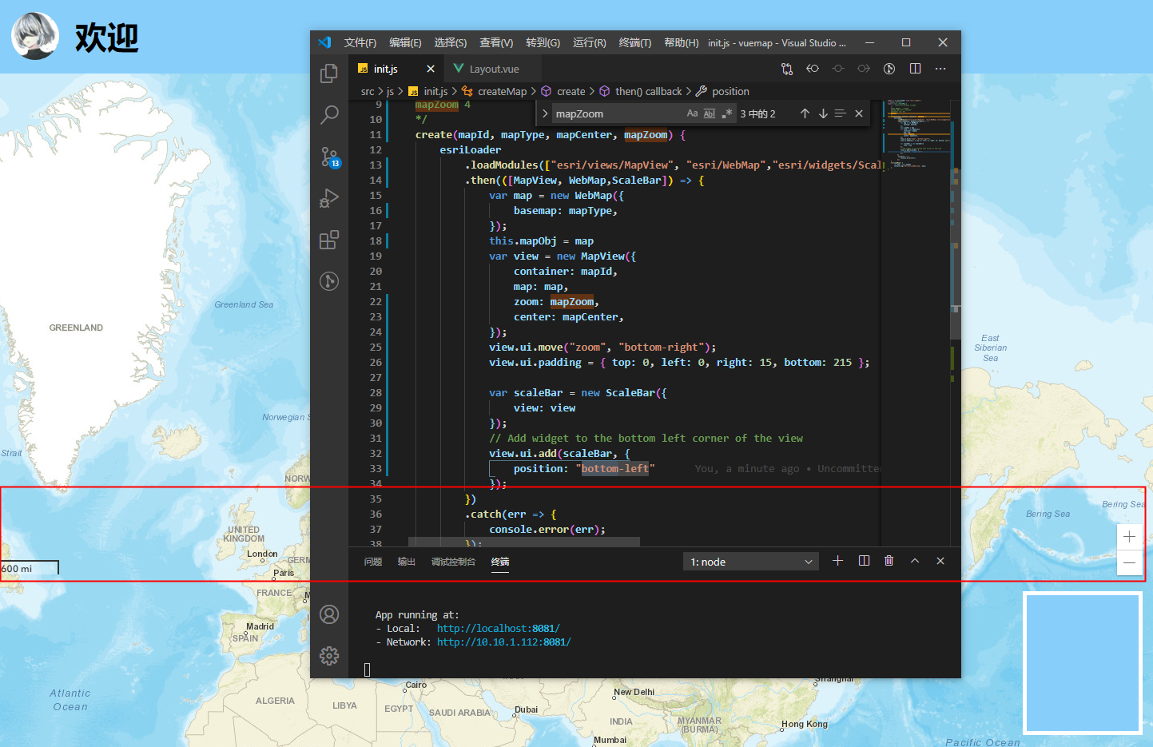This screenshot has width=1153, height=747.
Task: Toggle match case in the Find widget
Action: [x=692, y=113]
